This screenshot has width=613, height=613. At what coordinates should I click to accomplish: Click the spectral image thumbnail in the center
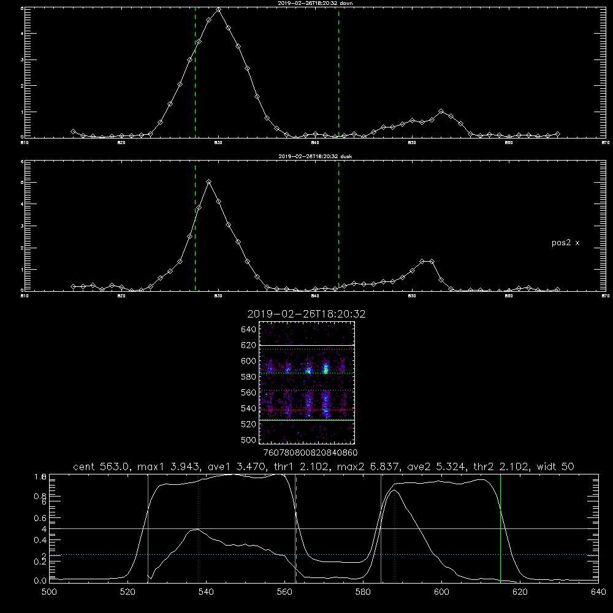306,383
